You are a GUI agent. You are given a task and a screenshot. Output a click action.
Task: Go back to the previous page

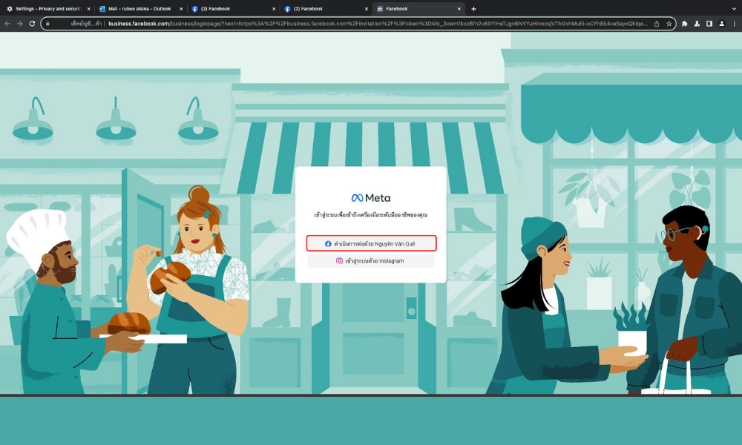click(7, 24)
